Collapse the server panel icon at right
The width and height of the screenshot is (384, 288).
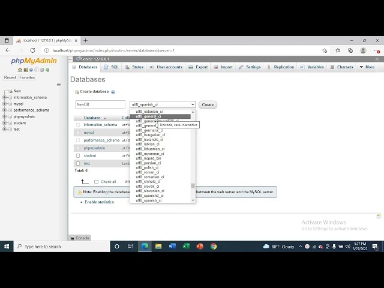(x=377, y=59)
